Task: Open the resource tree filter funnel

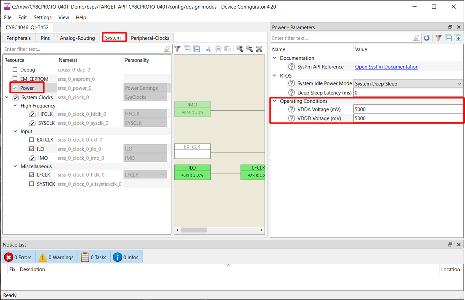Action: (x=178, y=49)
